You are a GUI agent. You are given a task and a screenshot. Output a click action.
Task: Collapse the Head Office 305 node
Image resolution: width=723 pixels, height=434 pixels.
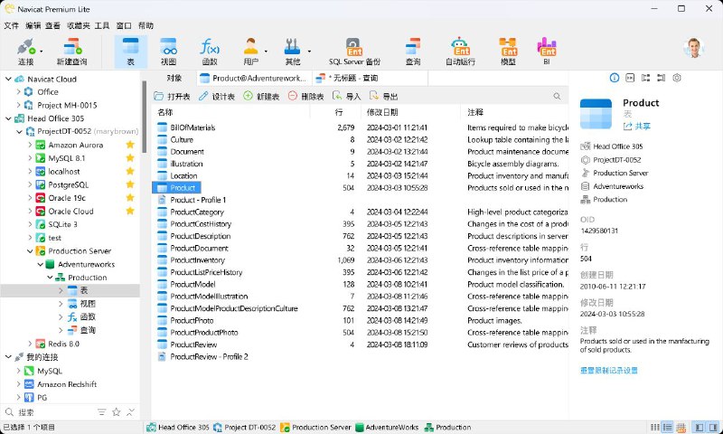tap(8, 118)
